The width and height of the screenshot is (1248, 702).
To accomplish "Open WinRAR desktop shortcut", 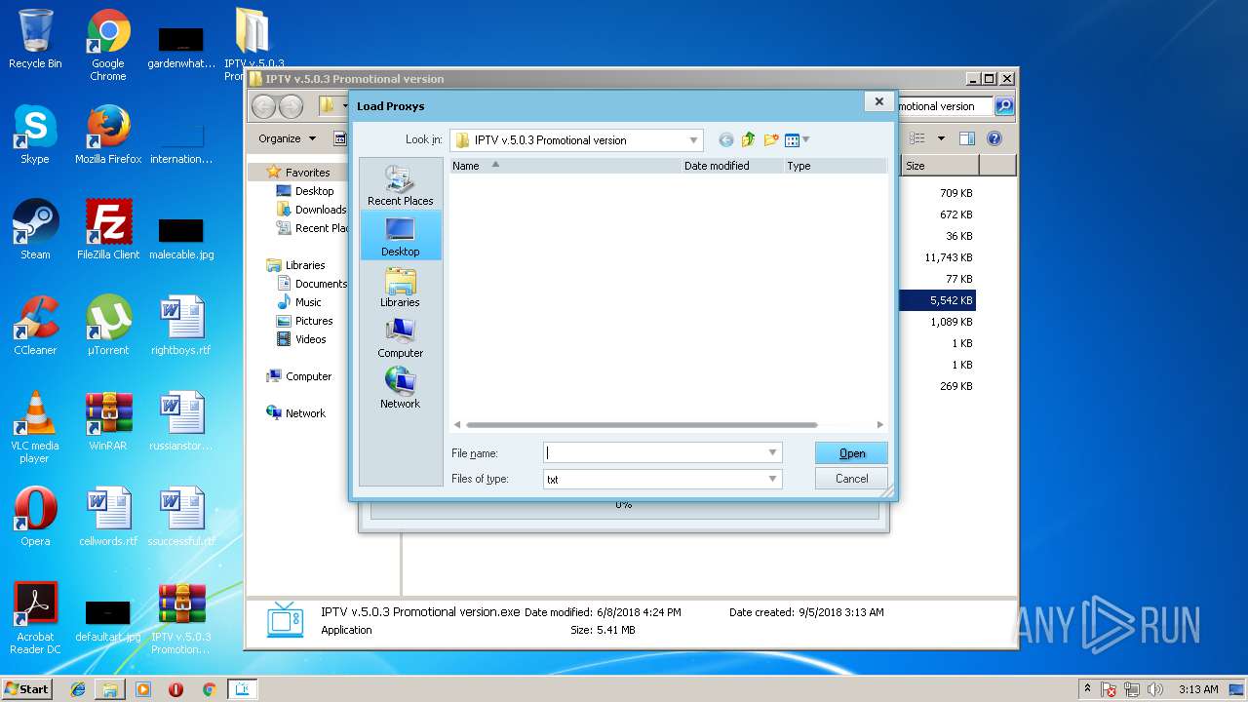I will [108, 421].
